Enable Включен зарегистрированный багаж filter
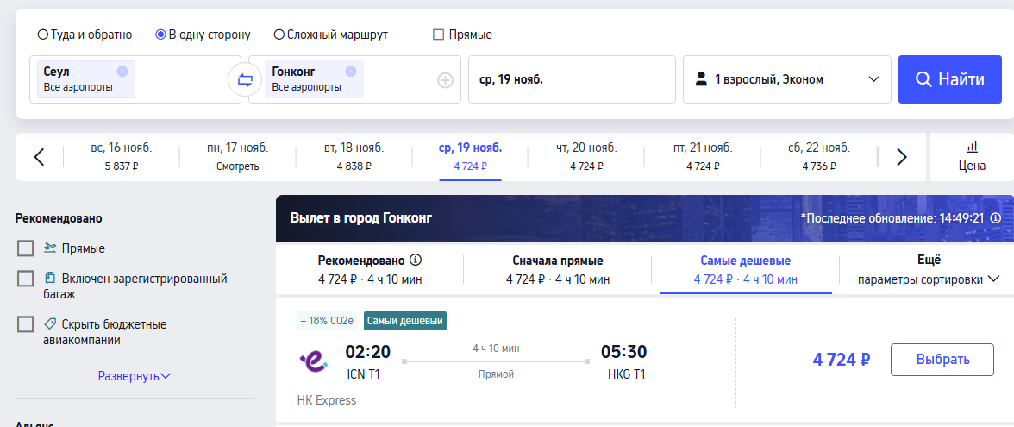Screen dimensions: 1014x427 26,279
